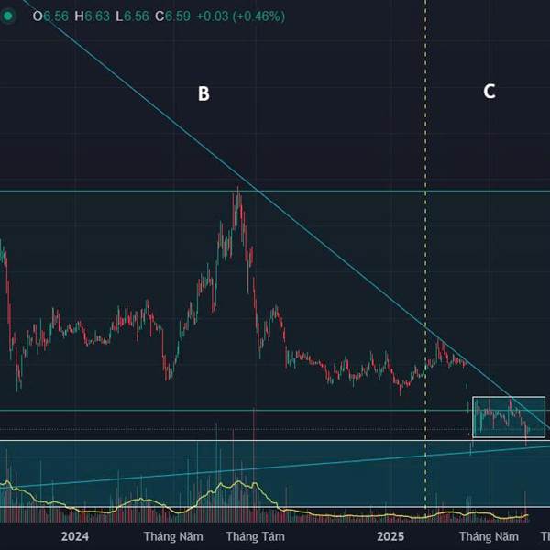The height and width of the screenshot is (550, 550).
Task: Click the high price value 6.63
Action: pyautogui.click(x=97, y=16)
